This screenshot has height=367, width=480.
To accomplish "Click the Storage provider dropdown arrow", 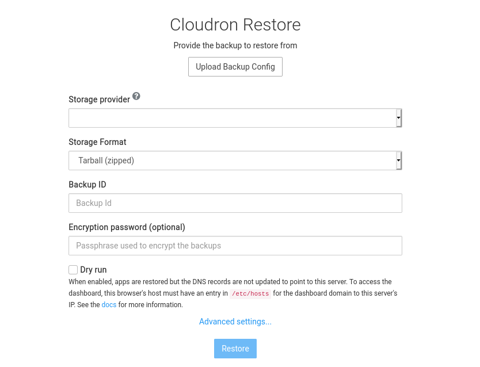I will tap(398, 118).
